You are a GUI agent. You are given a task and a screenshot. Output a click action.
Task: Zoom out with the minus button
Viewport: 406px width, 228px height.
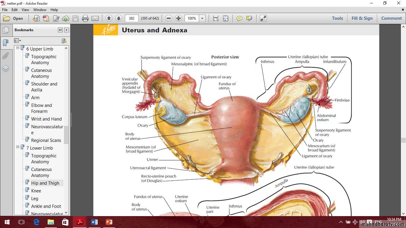(x=169, y=18)
